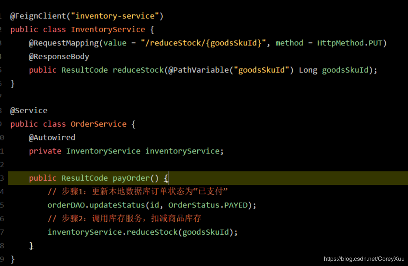408x266 pixels.
Task: Click the @Service annotation line
Action: [x=29, y=111]
